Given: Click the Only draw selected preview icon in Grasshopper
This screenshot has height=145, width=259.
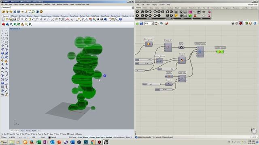Looking at the screenshot, I should click(x=246, y=23).
